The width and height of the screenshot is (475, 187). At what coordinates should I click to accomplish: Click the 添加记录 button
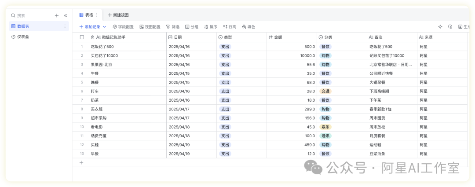(x=90, y=27)
